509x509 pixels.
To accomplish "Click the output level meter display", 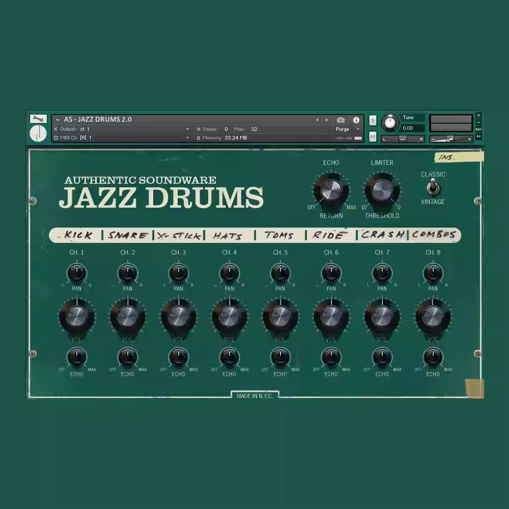I will [451, 123].
